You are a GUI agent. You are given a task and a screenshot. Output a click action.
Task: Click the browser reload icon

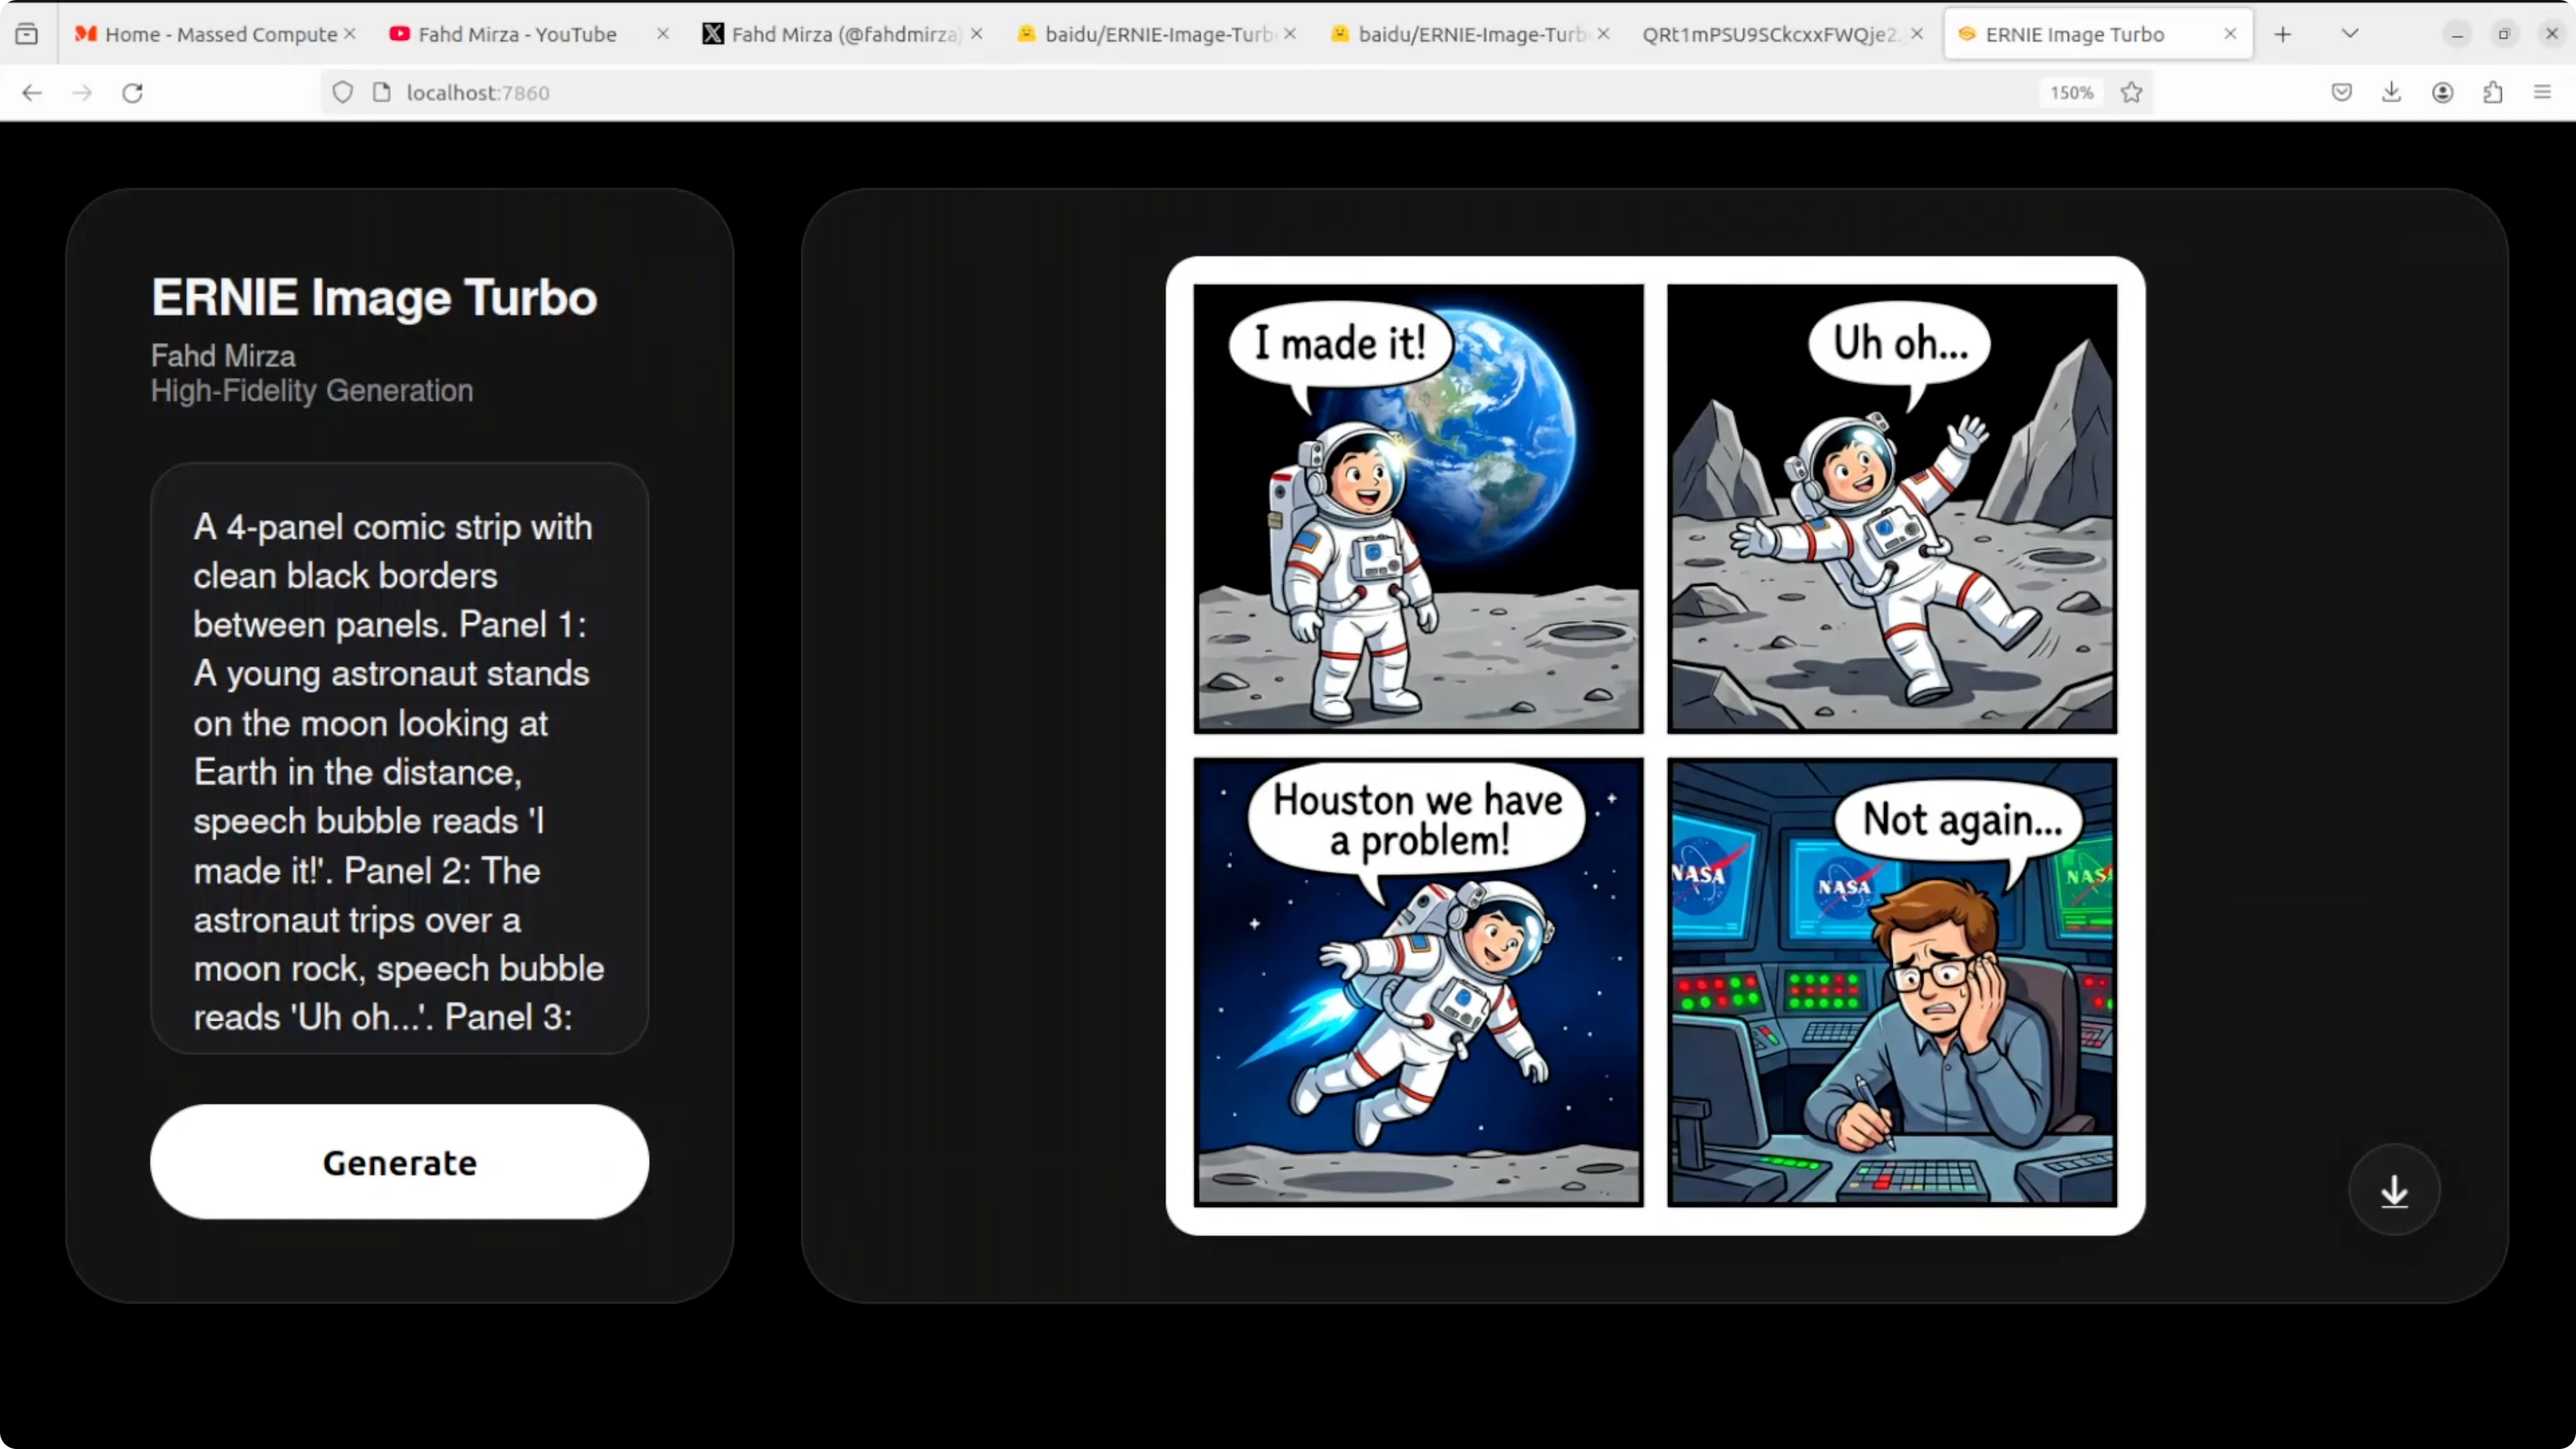pos(133,93)
